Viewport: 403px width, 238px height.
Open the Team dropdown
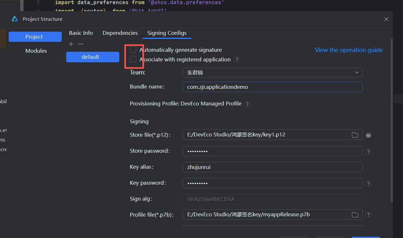pos(273,73)
